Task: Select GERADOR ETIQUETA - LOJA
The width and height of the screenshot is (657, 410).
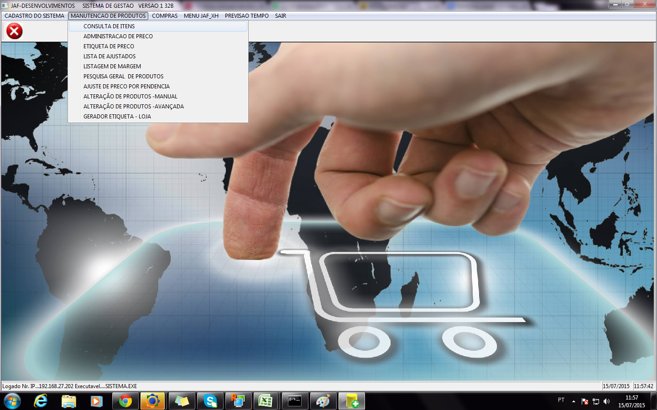Action: pos(158,117)
